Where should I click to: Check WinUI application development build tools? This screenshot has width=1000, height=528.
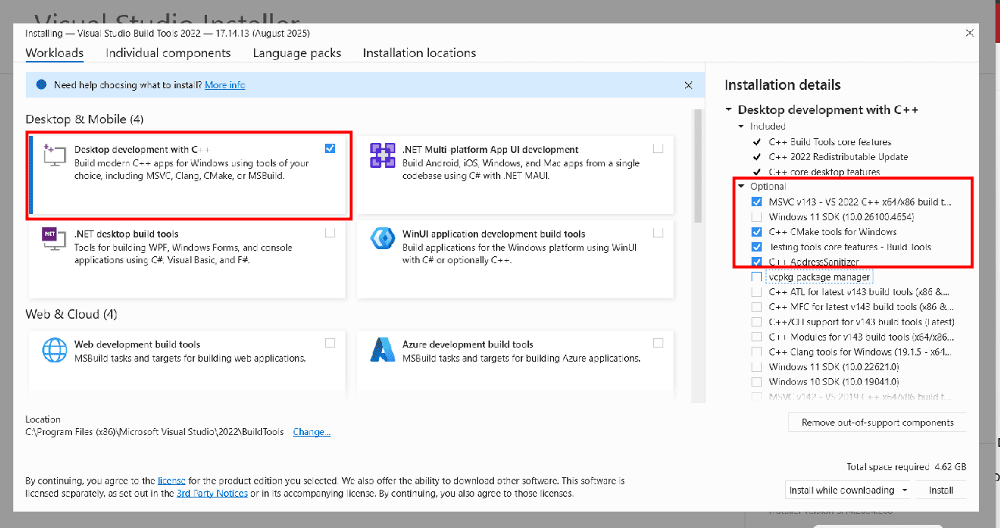point(659,233)
